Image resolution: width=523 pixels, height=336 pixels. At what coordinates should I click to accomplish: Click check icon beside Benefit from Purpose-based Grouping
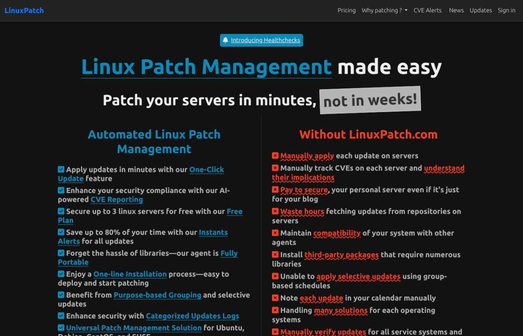click(61, 295)
